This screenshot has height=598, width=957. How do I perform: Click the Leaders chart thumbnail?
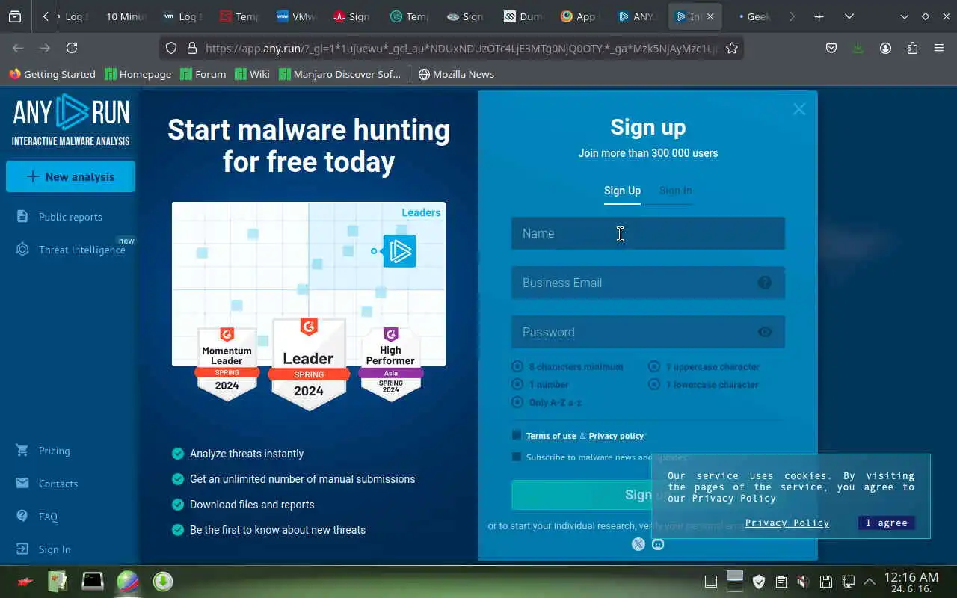tap(309, 284)
